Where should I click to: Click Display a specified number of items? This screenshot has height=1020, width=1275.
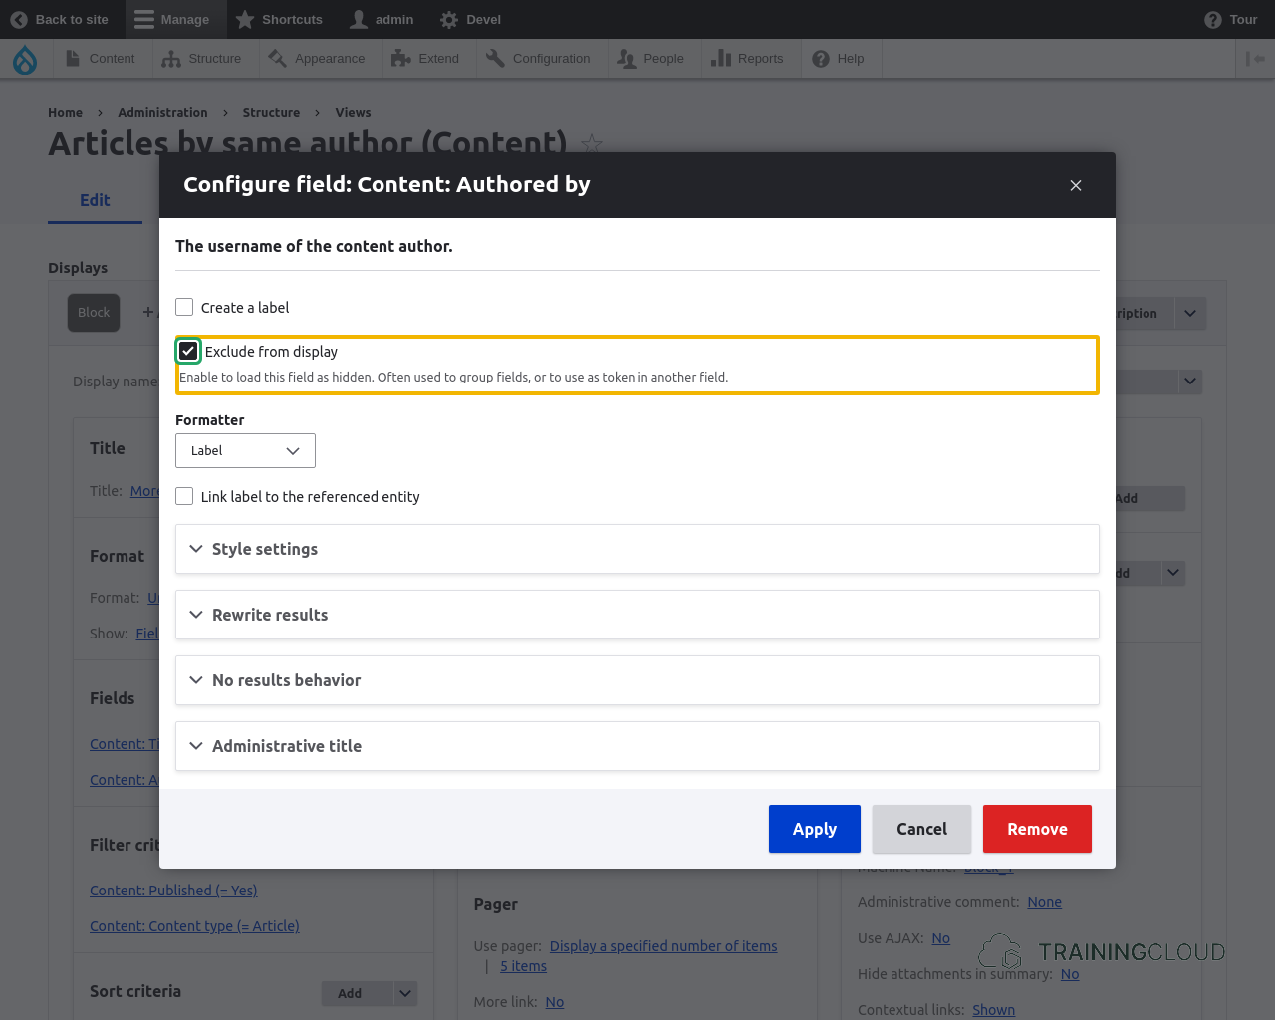[663, 946]
